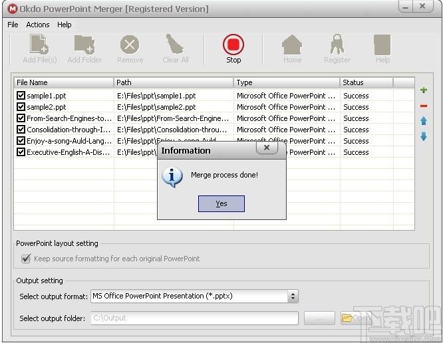Toggle Consolidation-through-I file checkbox
The width and height of the screenshot is (443, 343).
coord(21,130)
